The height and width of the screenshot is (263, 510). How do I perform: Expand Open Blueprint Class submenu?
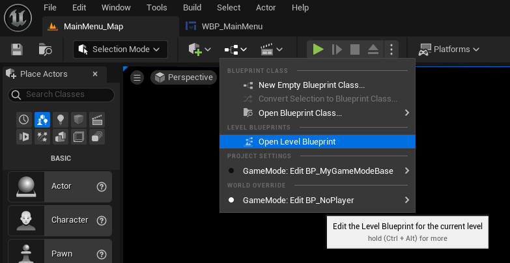pos(317,113)
